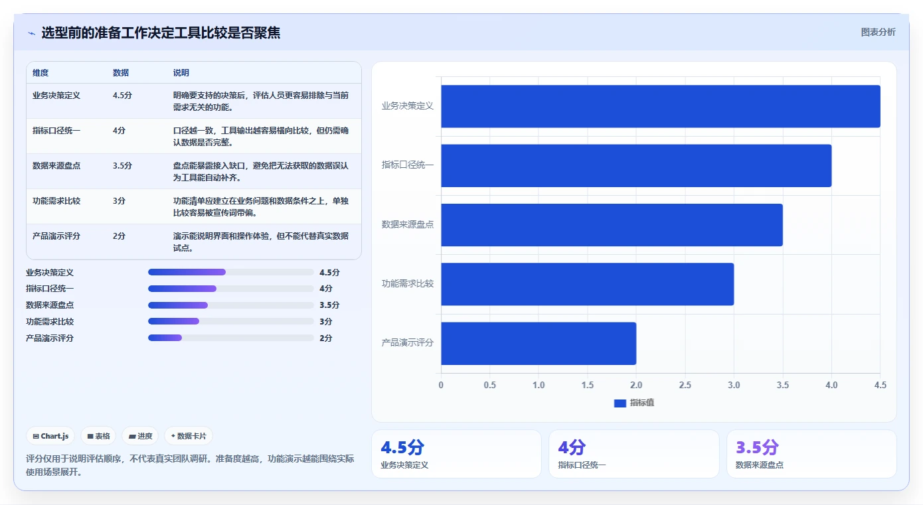Click the 业务决策定义 bar in the chart
923x505 pixels.
pos(661,106)
